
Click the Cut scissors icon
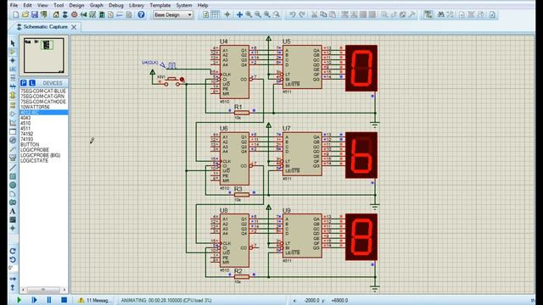(x=315, y=14)
